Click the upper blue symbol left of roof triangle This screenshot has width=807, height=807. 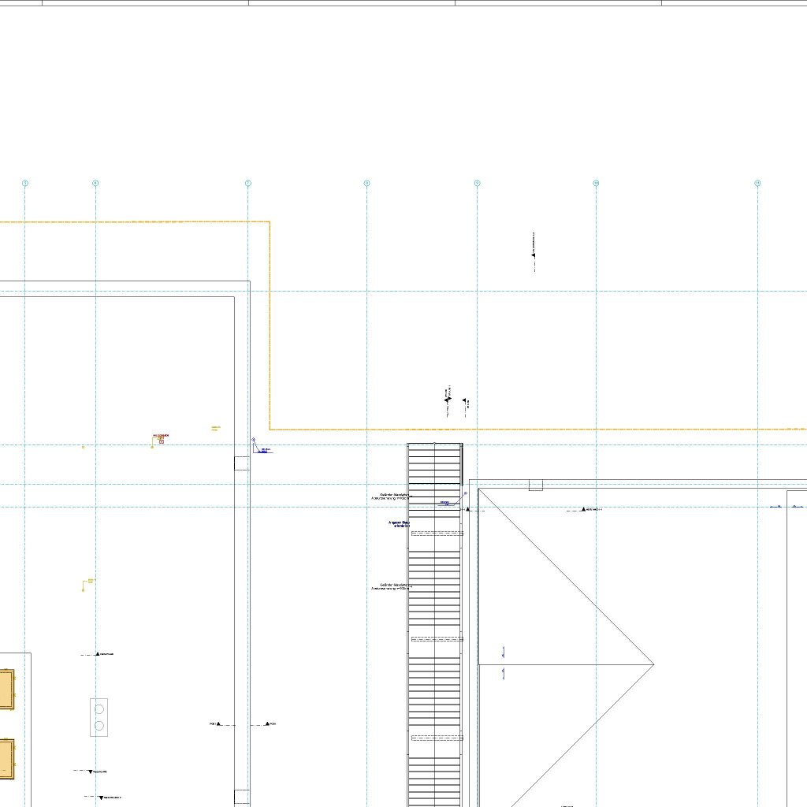point(503,653)
